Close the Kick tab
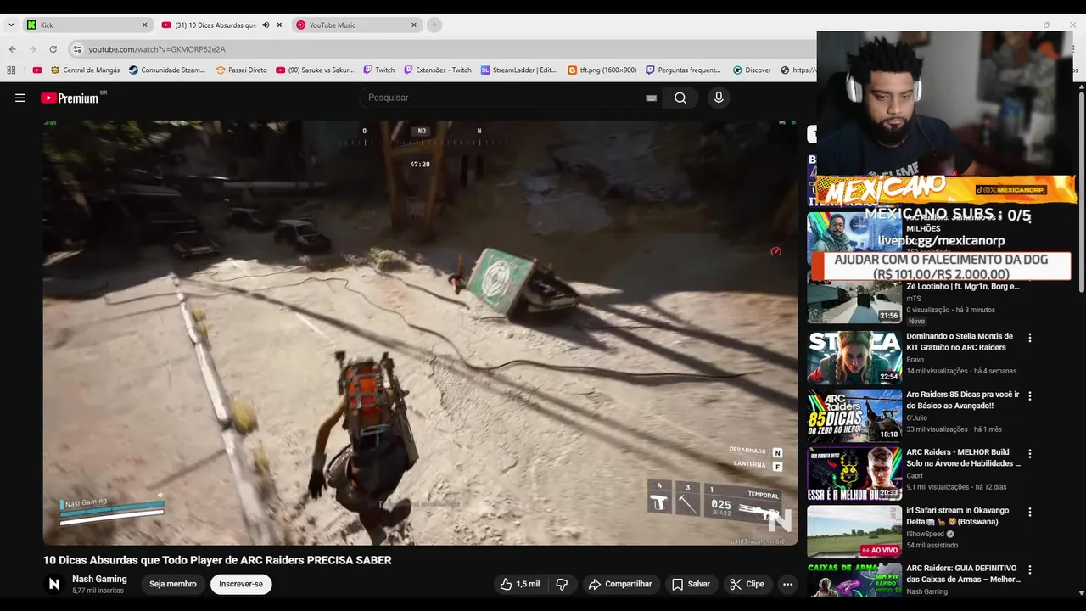The image size is (1086, 611). (x=144, y=25)
